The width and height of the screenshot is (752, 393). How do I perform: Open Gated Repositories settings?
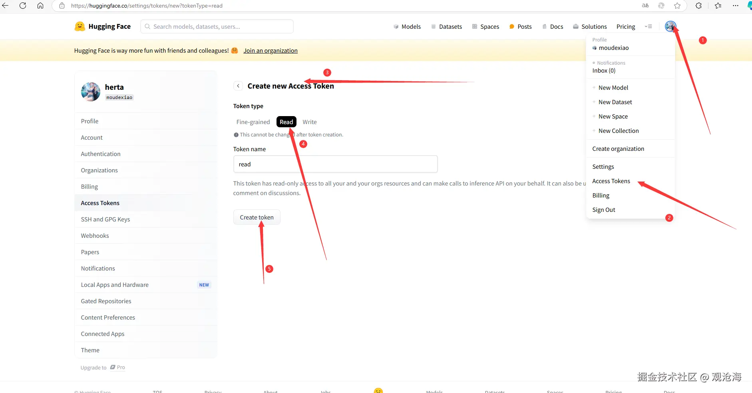coord(146,301)
